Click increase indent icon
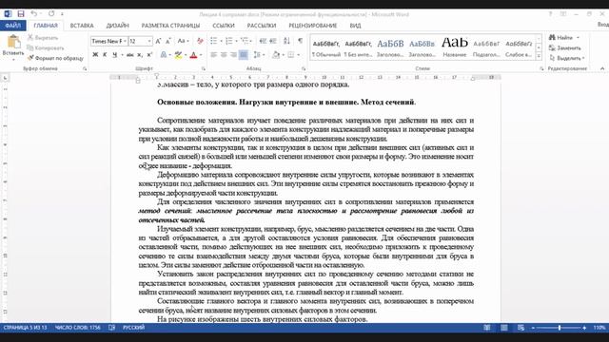The image size is (609, 342). [273, 41]
